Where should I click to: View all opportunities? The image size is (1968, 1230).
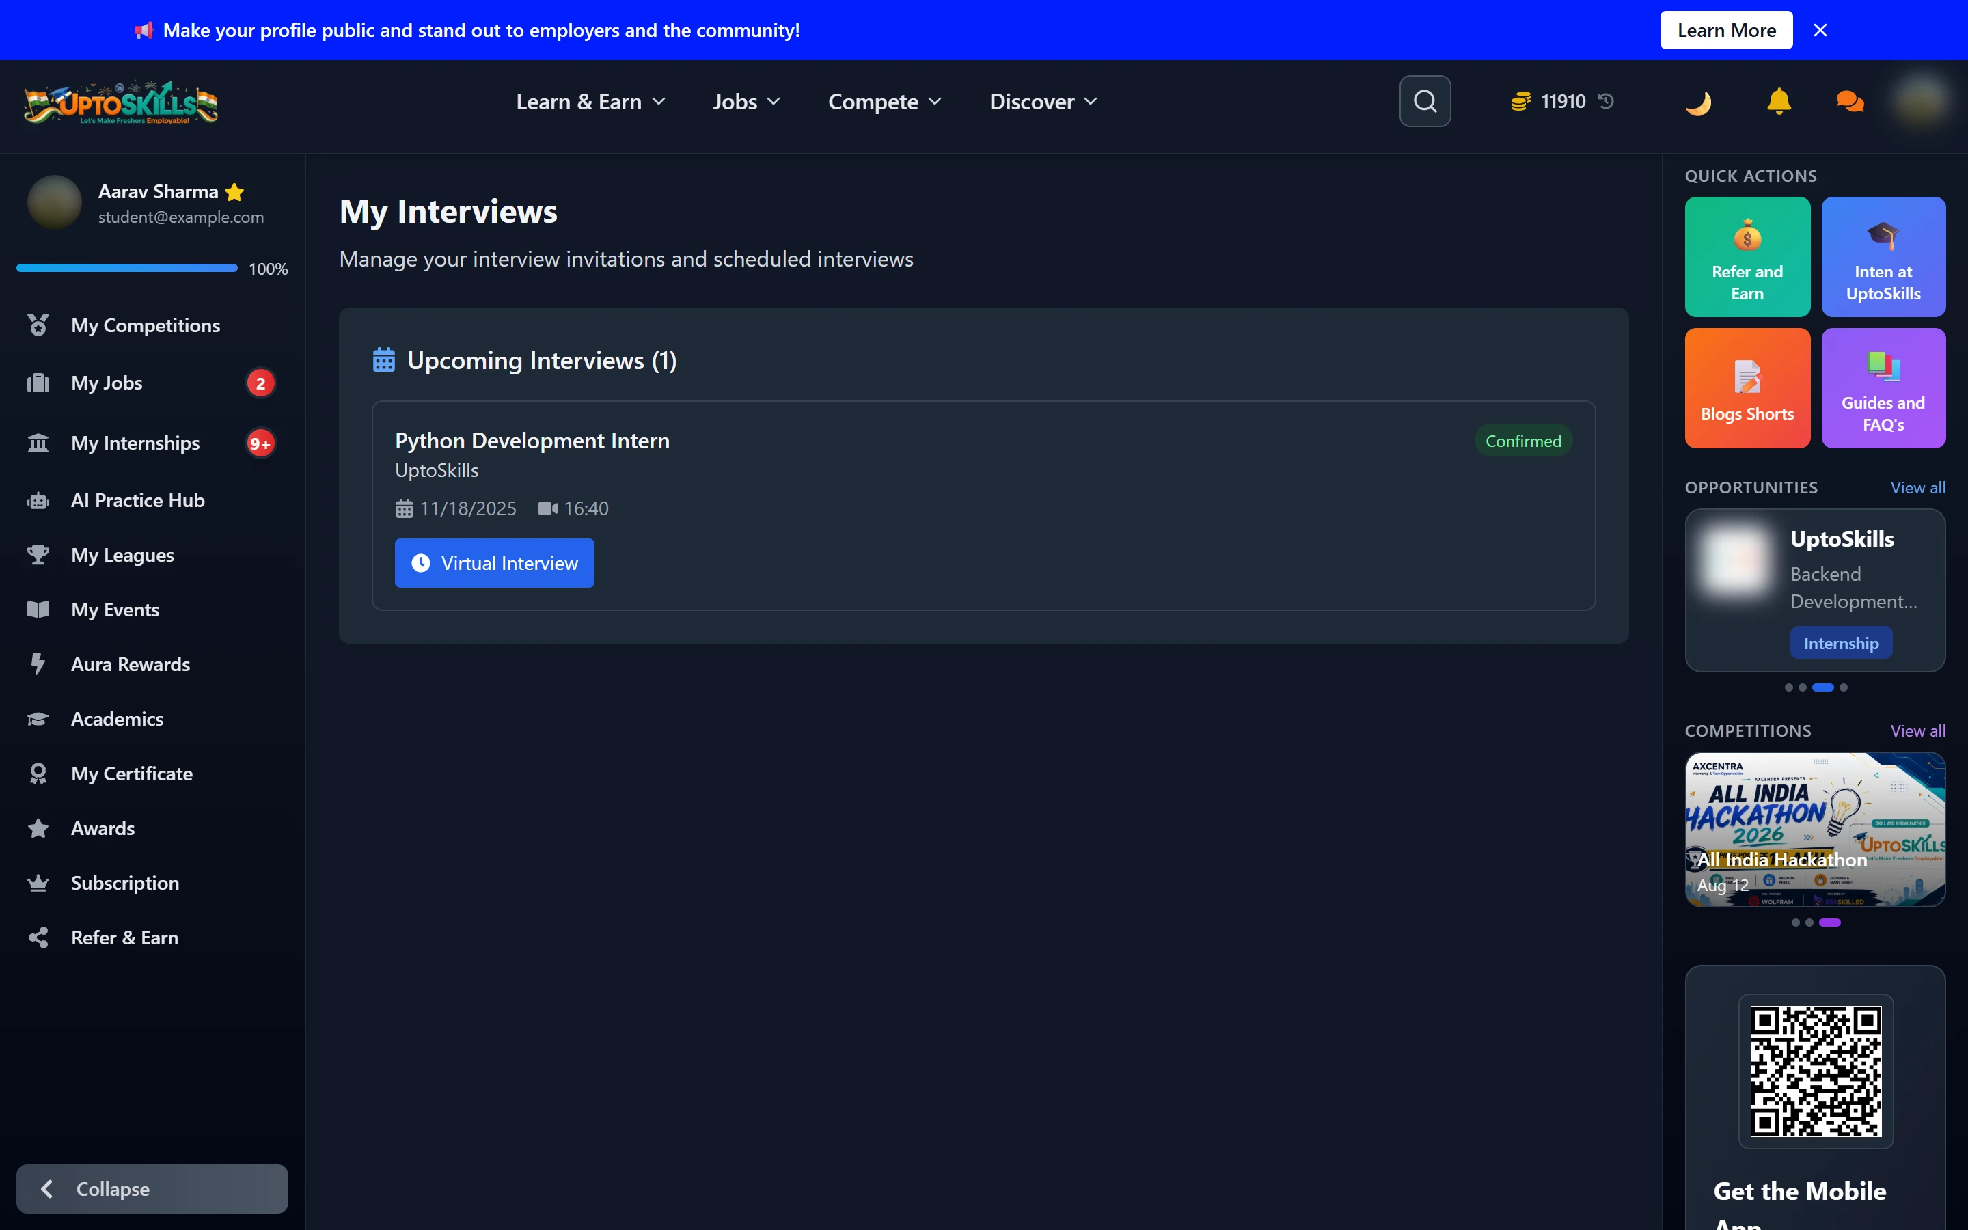tap(1917, 488)
